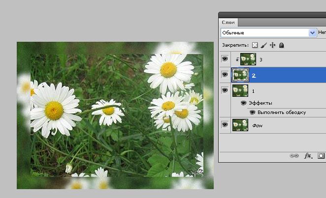Hide layer 1 using the eye icon
This screenshot has height=198, width=326.
225,91
